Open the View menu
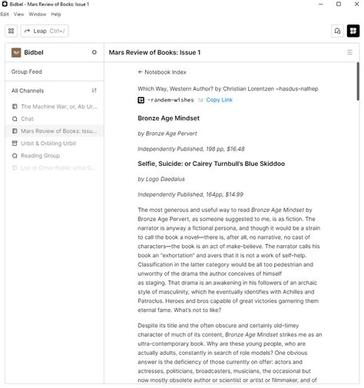This screenshot has width=364, height=388. click(x=19, y=15)
